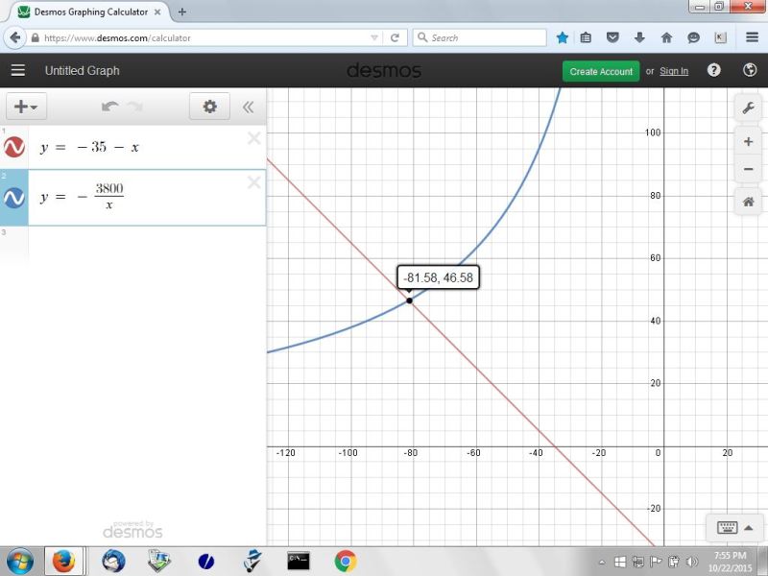The height and width of the screenshot is (576, 768).
Task: Show hidden system tray icons
Action: 602,562
